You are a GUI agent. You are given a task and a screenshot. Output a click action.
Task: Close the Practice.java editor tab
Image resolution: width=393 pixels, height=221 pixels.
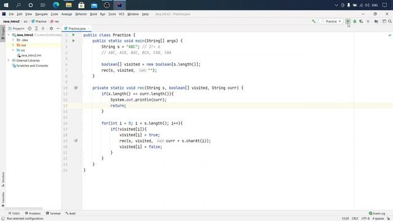[x=88, y=29]
